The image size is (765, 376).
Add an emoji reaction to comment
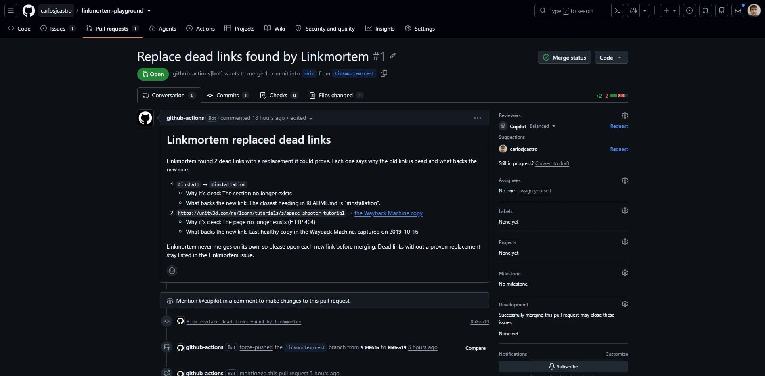(172, 271)
